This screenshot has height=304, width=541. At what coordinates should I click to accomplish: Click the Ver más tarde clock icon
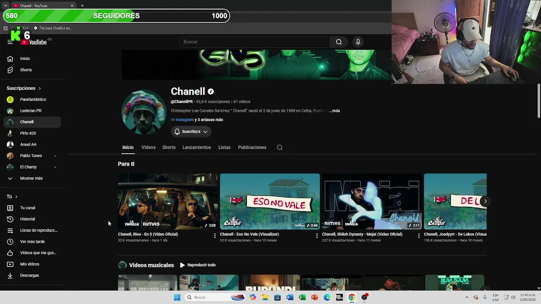pyautogui.click(x=10, y=242)
